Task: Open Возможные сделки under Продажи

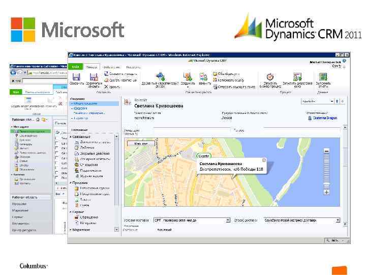Action: [92, 188]
